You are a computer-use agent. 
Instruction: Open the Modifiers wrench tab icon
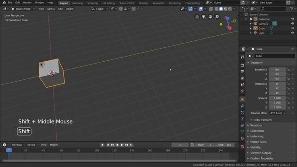[x=242, y=106]
